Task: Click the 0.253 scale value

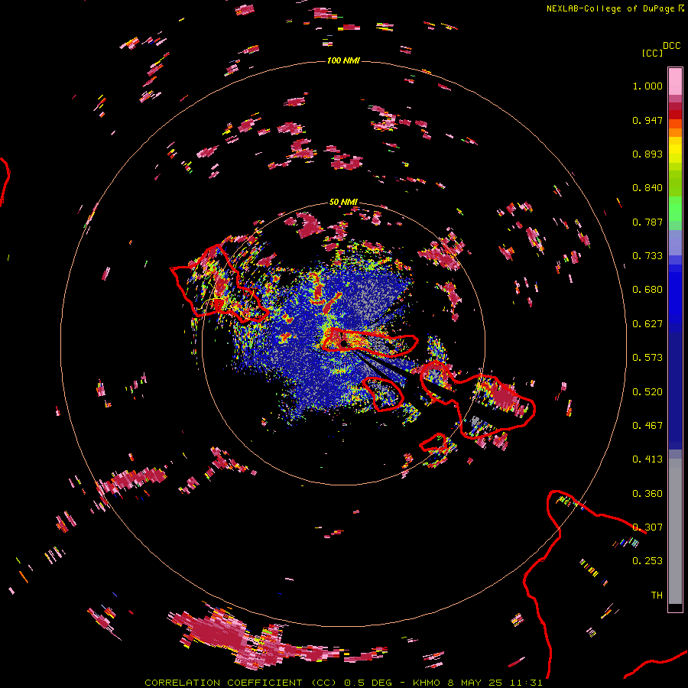Action: [647, 561]
